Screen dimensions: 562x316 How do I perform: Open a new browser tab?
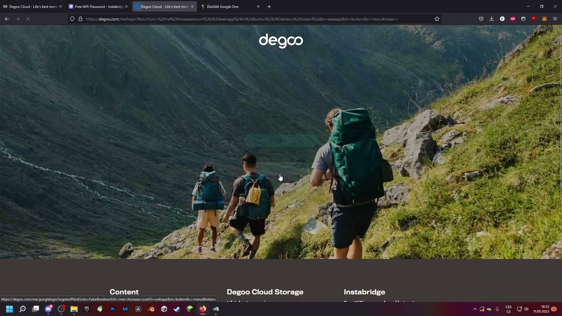(x=269, y=7)
